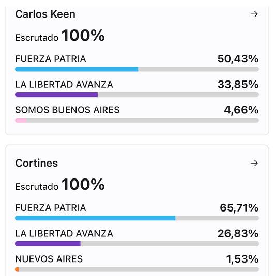Click Carlos Keen Escrutado 100% text
This screenshot has width=274, height=276.
60,36
